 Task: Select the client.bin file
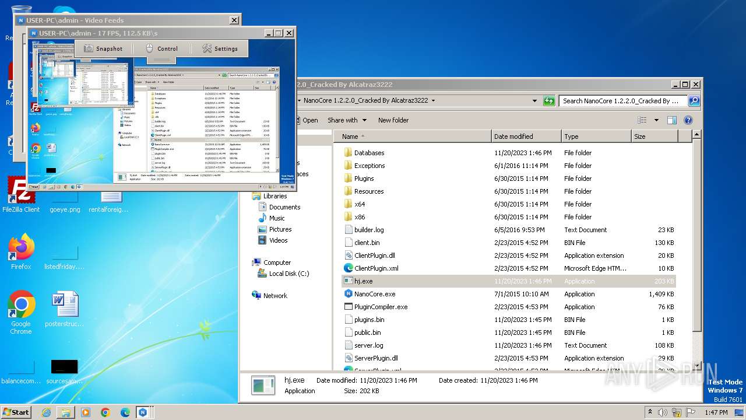point(508,243)
